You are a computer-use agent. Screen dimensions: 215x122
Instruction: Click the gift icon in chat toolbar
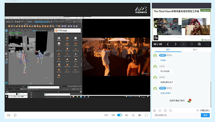165,110
